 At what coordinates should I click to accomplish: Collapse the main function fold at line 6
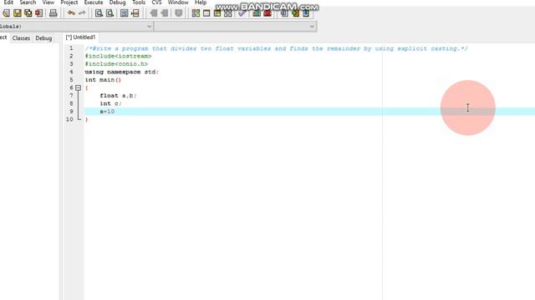pos(78,88)
